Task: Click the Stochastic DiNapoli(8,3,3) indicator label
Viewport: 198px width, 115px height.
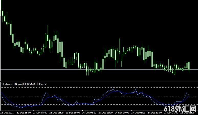Action: 15,84
